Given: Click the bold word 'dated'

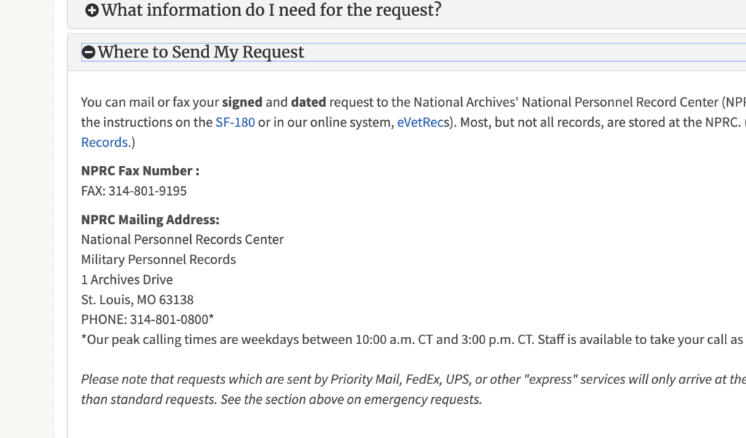Looking at the screenshot, I should 308,102.
